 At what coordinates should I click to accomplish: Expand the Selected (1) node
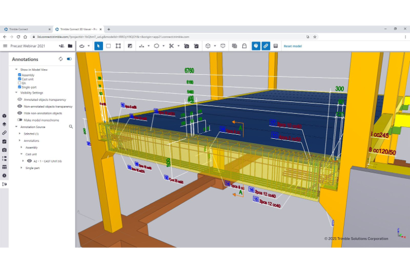pyautogui.click(x=20, y=134)
